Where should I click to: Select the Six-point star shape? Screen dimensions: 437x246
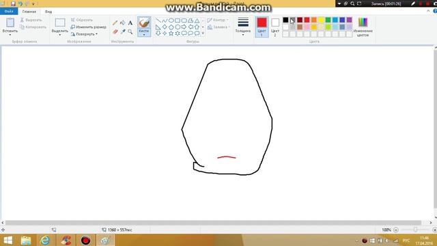[x=178, y=33]
